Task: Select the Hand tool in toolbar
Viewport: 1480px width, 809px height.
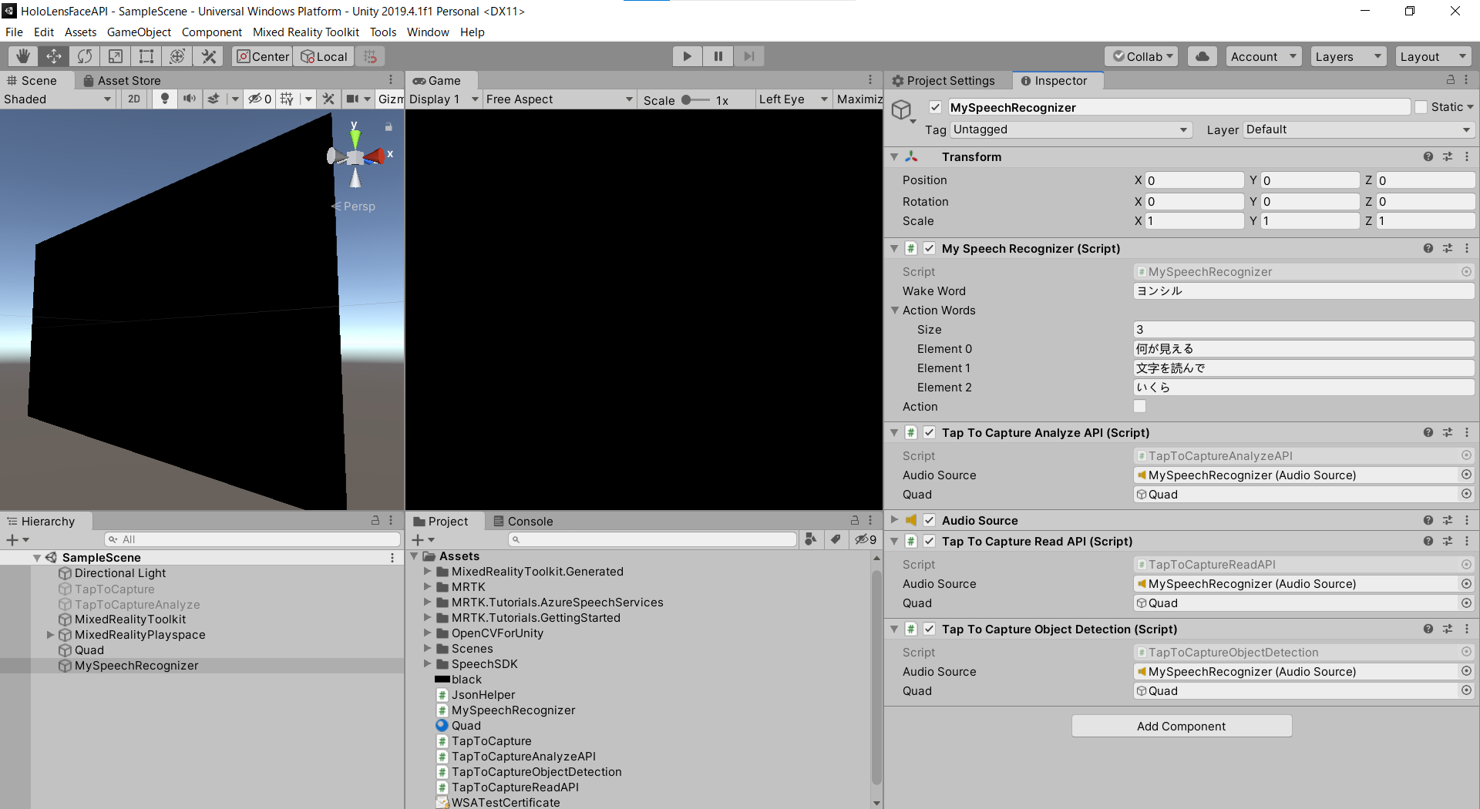Action: point(23,56)
